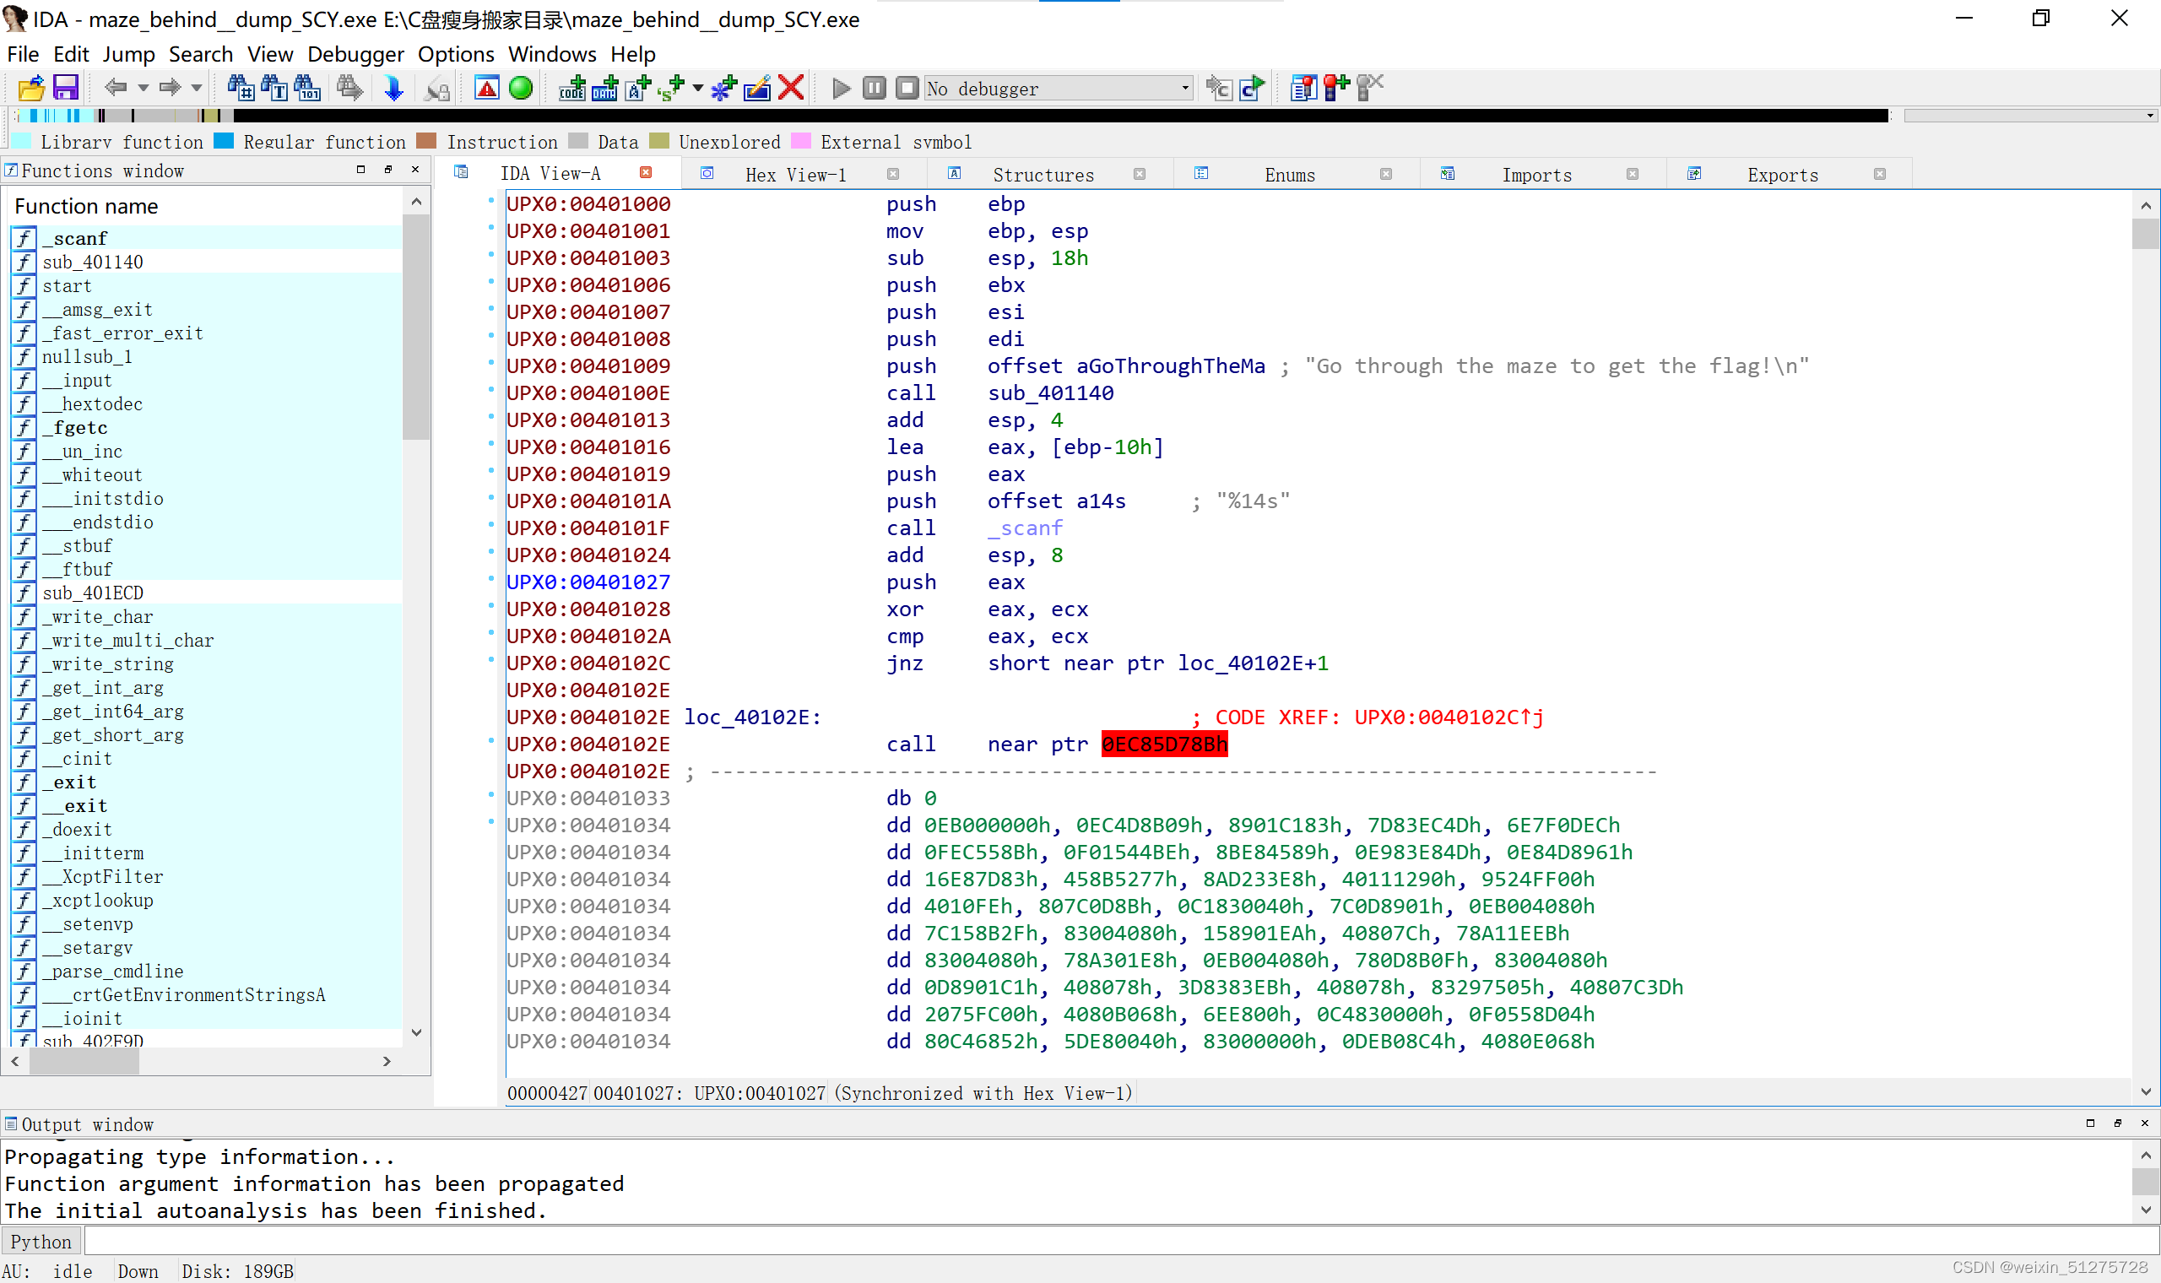Pause the process with the pause button
The height and width of the screenshot is (1283, 2161).
coord(874,87)
